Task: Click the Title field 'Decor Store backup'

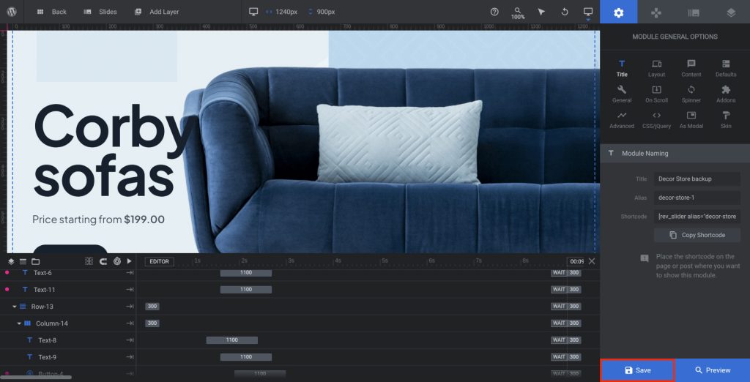Action: click(x=697, y=179)
